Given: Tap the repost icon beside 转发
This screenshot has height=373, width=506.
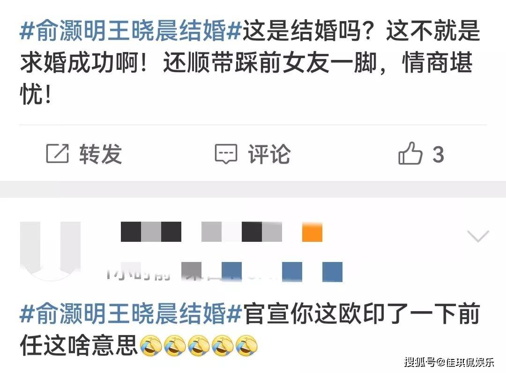Looking at the screenshot, I should (58, 154).
